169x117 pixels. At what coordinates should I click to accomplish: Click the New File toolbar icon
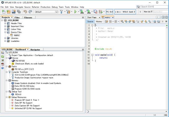3,12
